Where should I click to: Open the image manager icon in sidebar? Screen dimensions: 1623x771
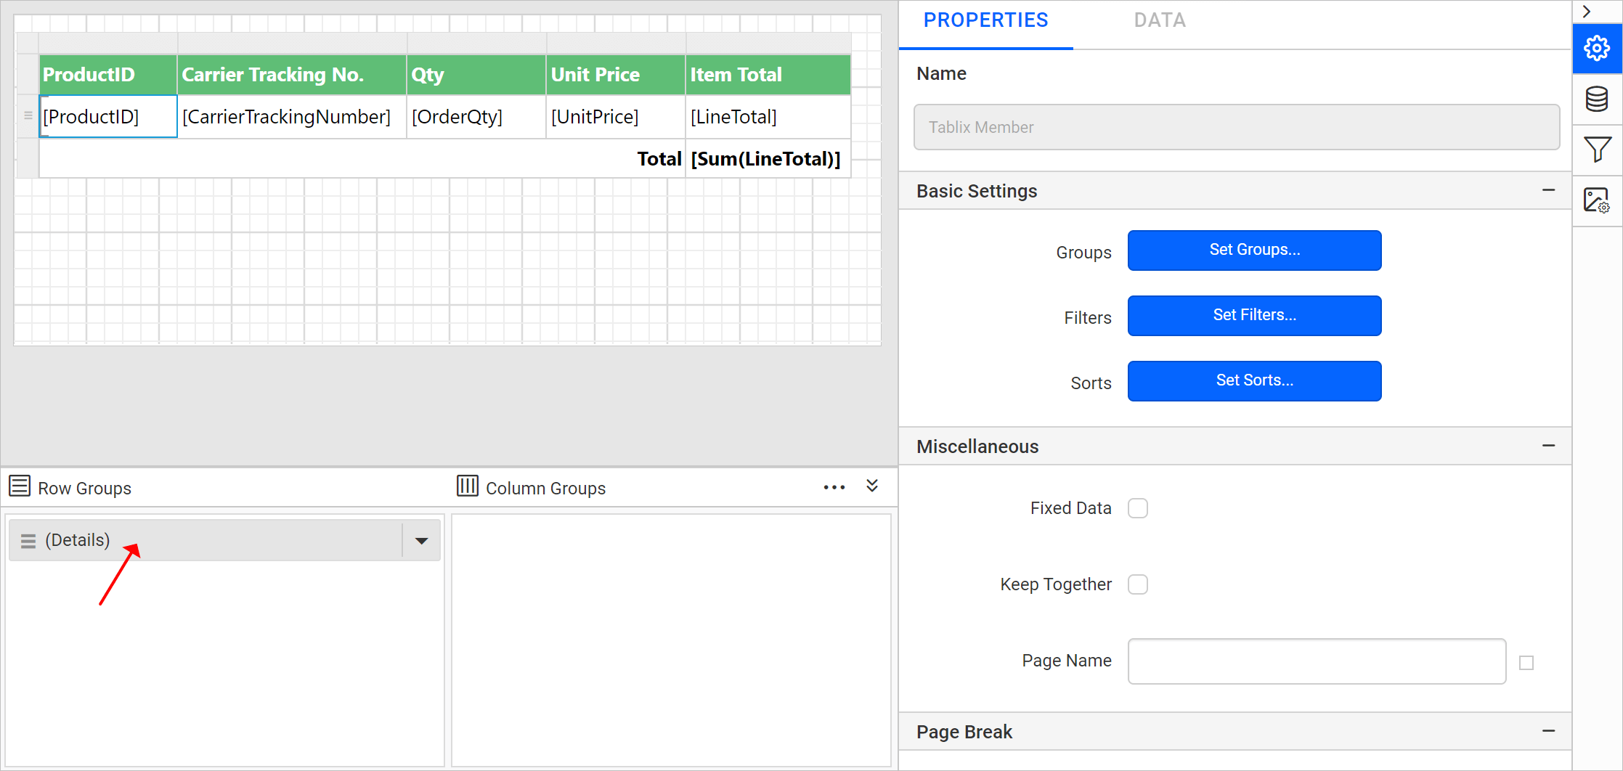coord(1597,200)
